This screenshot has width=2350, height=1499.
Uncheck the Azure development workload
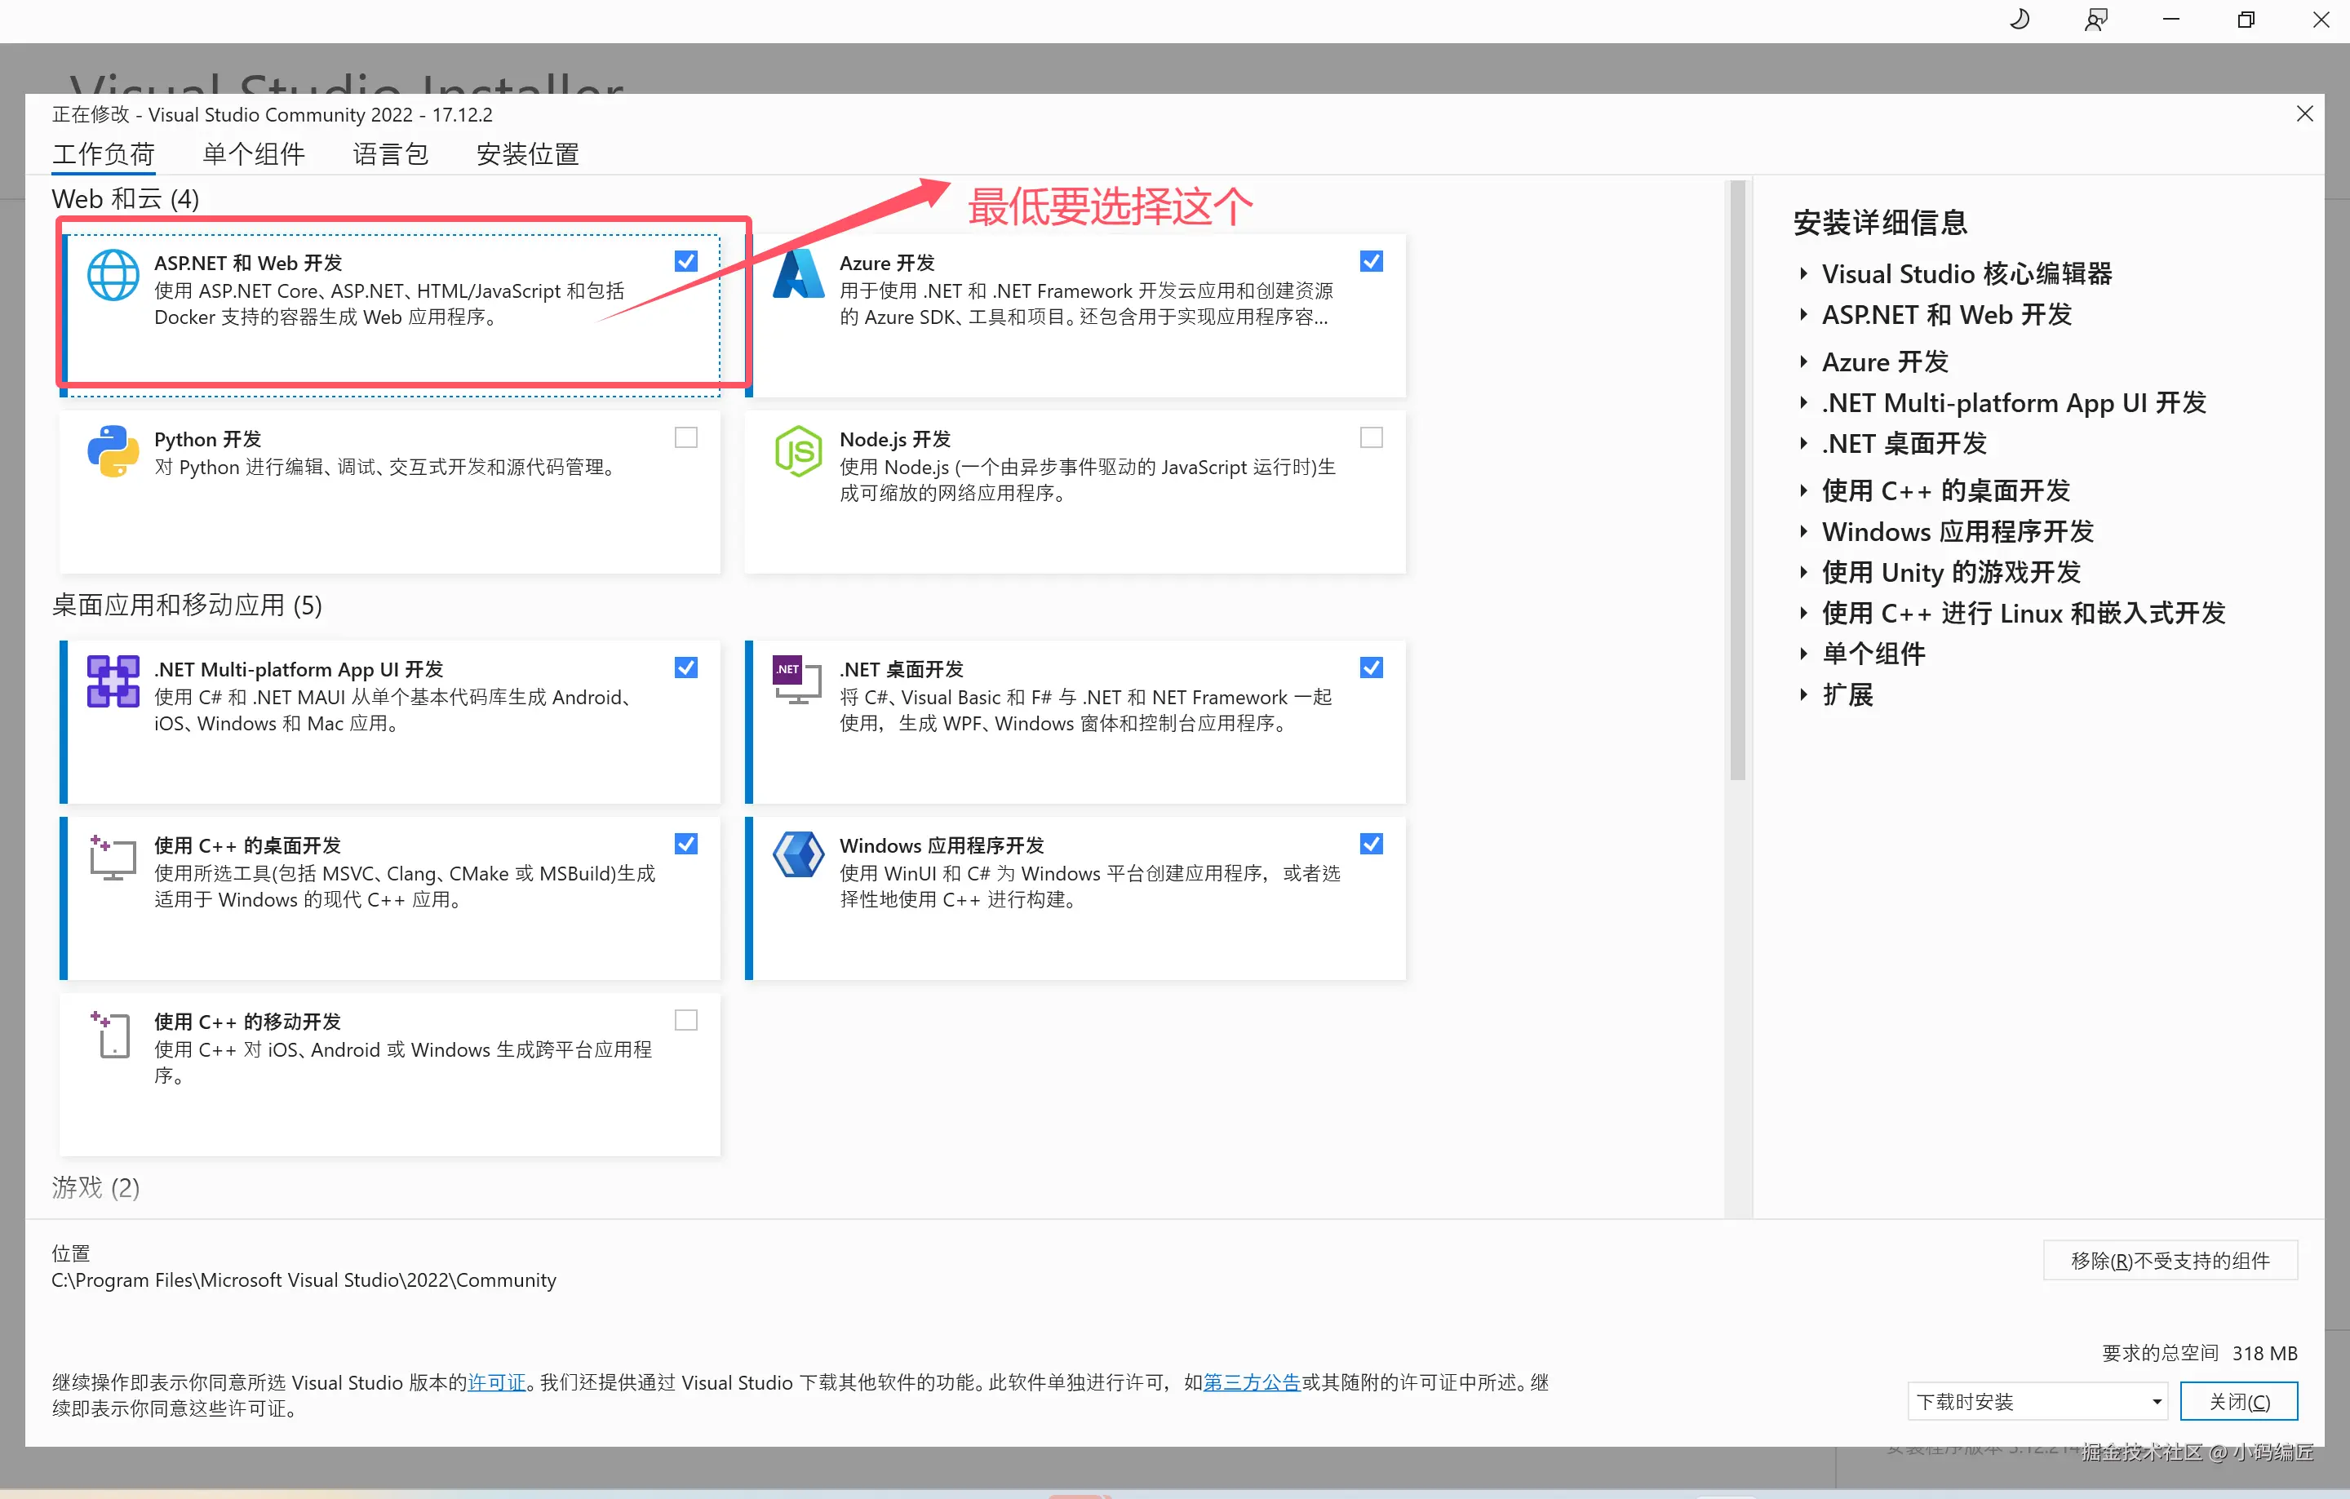1371,260
